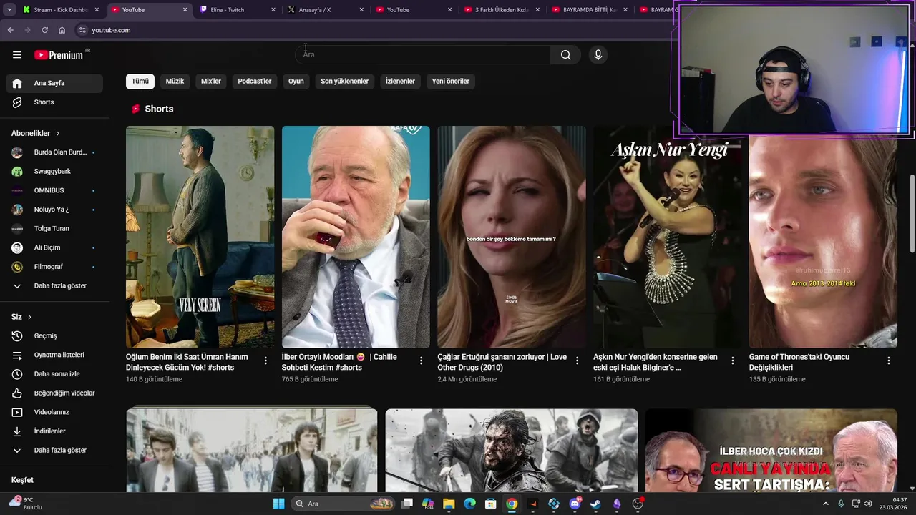
Task: Select the Mix'ler filter chip
Action: pos(211,82)
